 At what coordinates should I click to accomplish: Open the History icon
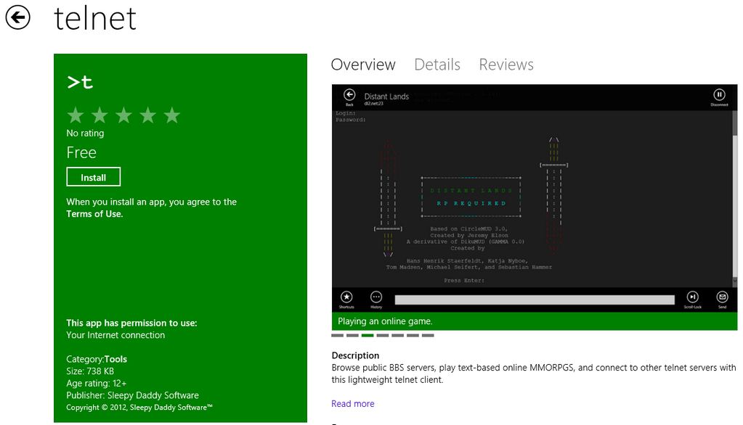click(376, 297)
